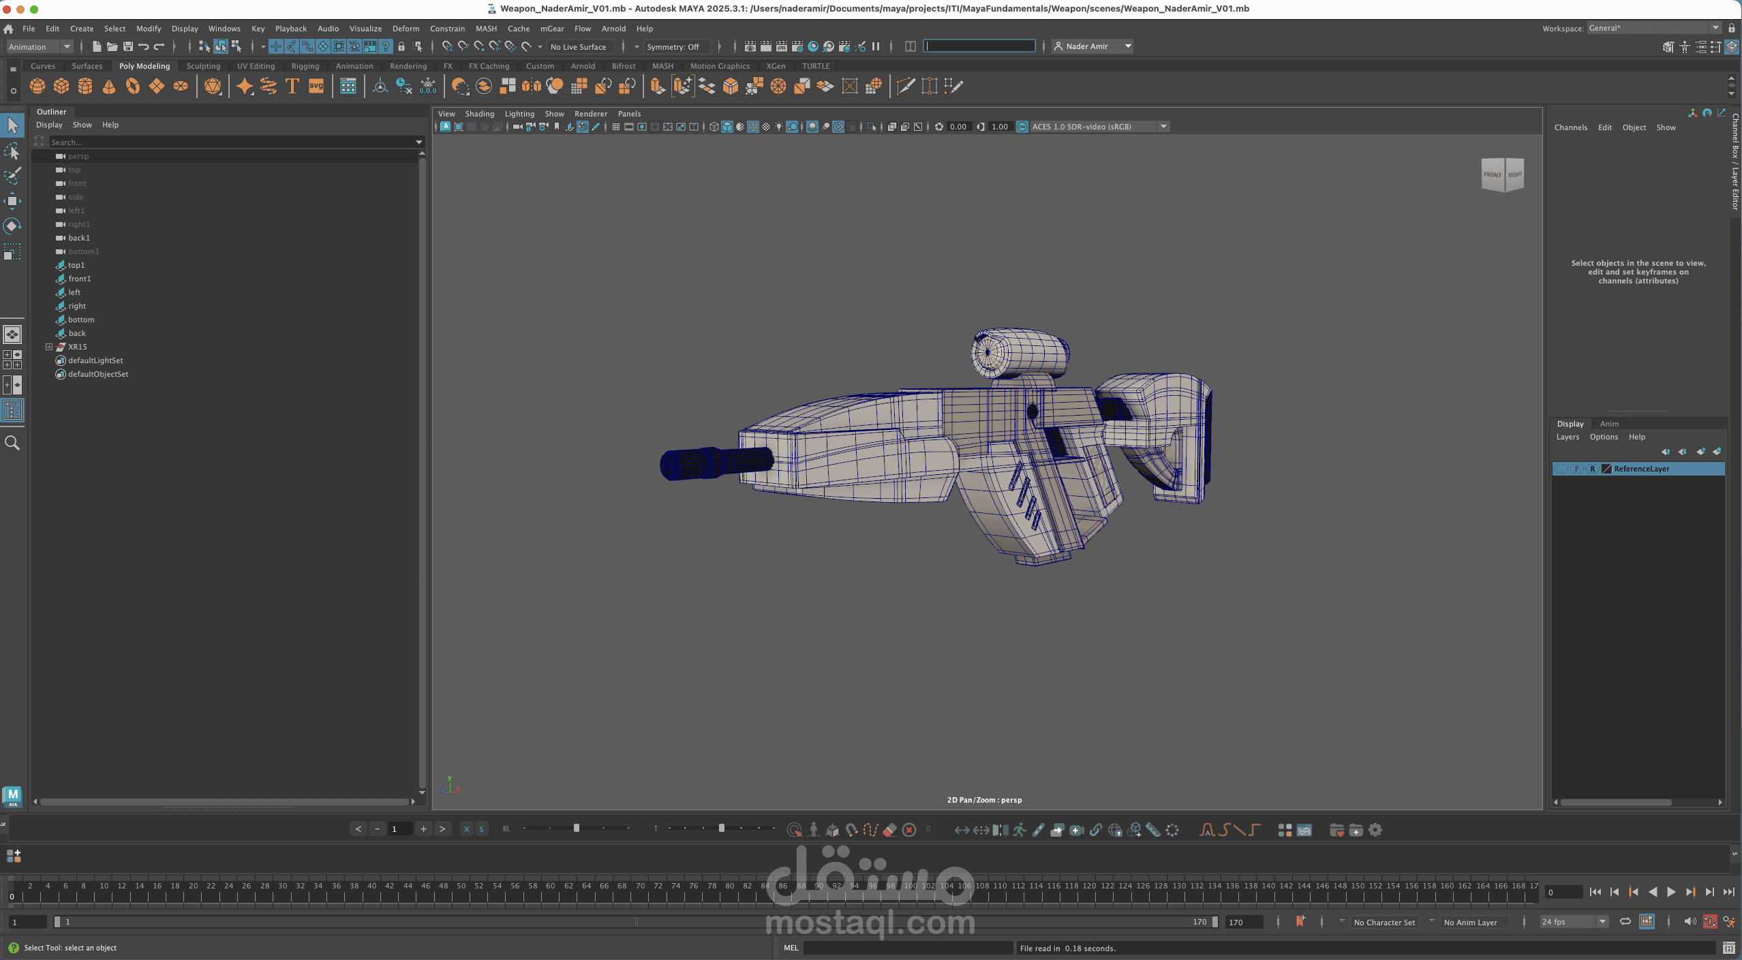Click the SVG tool shelf icon
This screenshot has height=960, width=1742.
coord(316,86)
